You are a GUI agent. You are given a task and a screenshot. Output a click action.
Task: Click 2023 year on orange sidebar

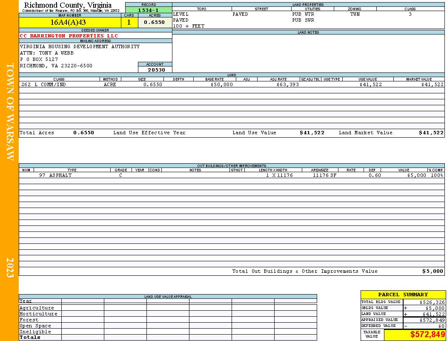point(10,268)
